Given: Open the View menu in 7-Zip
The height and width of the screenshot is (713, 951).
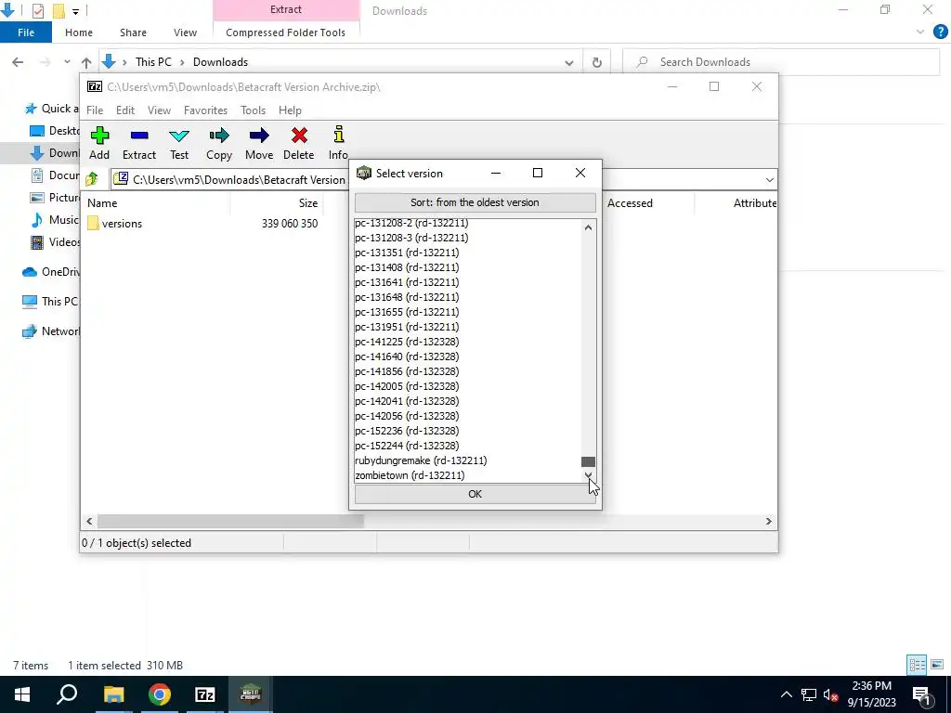Looking at the screenshot, I should (x=159, y=110).
